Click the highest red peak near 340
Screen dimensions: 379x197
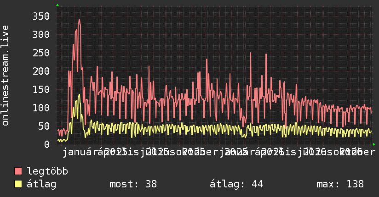(x=79, y=20)
